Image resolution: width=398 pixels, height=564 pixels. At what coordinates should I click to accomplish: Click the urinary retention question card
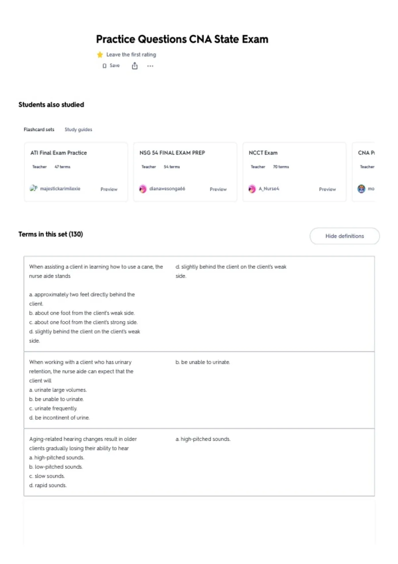(x=199, y=390)
